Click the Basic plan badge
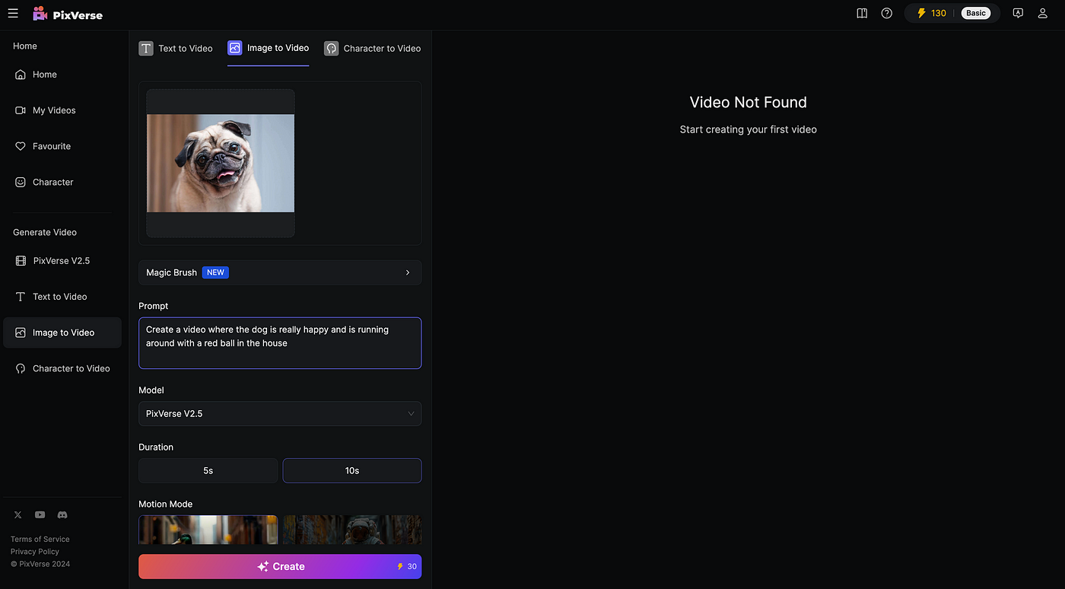 coord(976,13)
